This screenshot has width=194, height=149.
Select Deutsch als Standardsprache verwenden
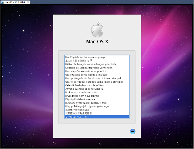click(97, 68)
